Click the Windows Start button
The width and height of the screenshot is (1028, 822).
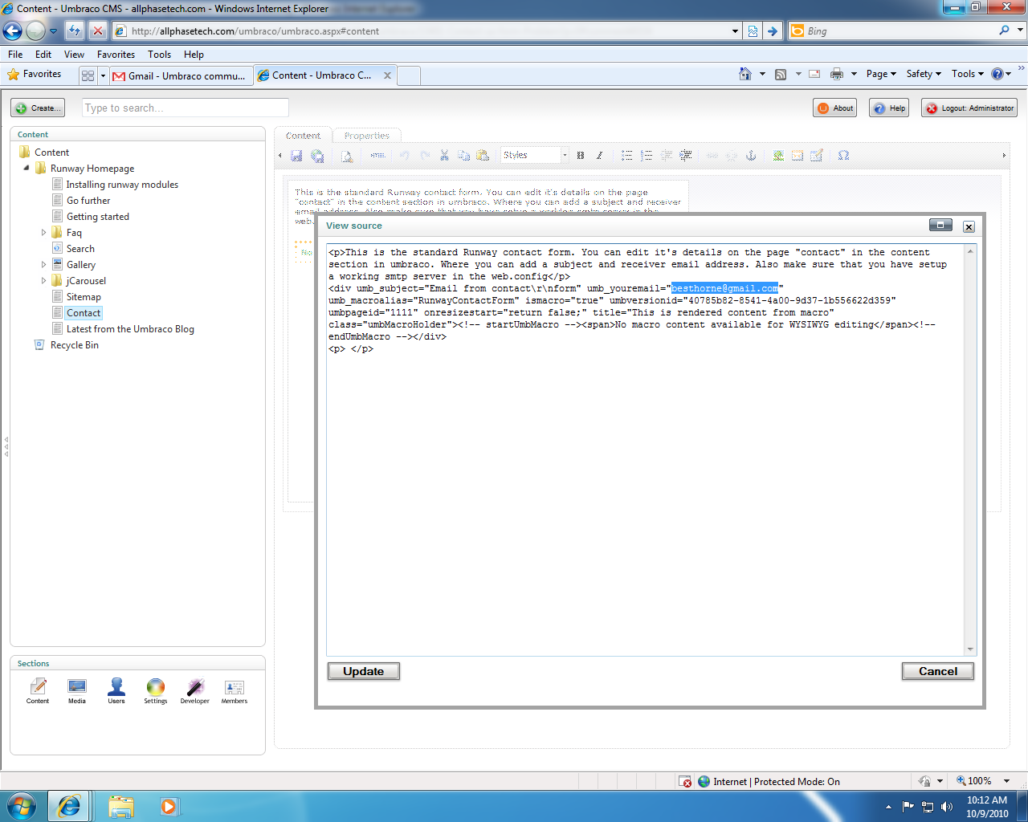pos(22,805)
